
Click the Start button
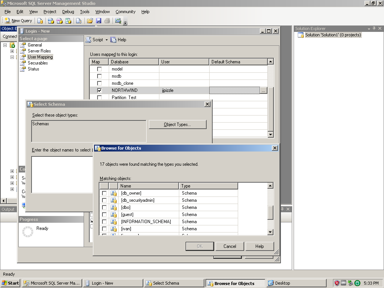coord(10,283)
